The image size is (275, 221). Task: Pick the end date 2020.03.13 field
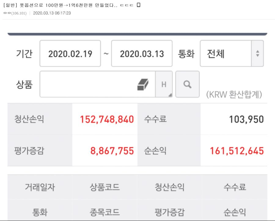[142, 53]
